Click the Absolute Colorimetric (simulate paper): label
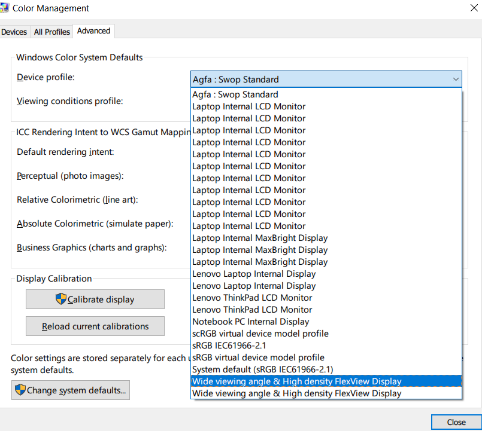This screenshot has width=482, height=431. pyautogui.click(x=95, y=224)
